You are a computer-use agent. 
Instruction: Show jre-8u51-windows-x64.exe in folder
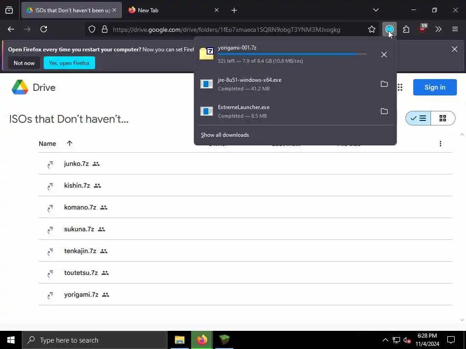384,84
